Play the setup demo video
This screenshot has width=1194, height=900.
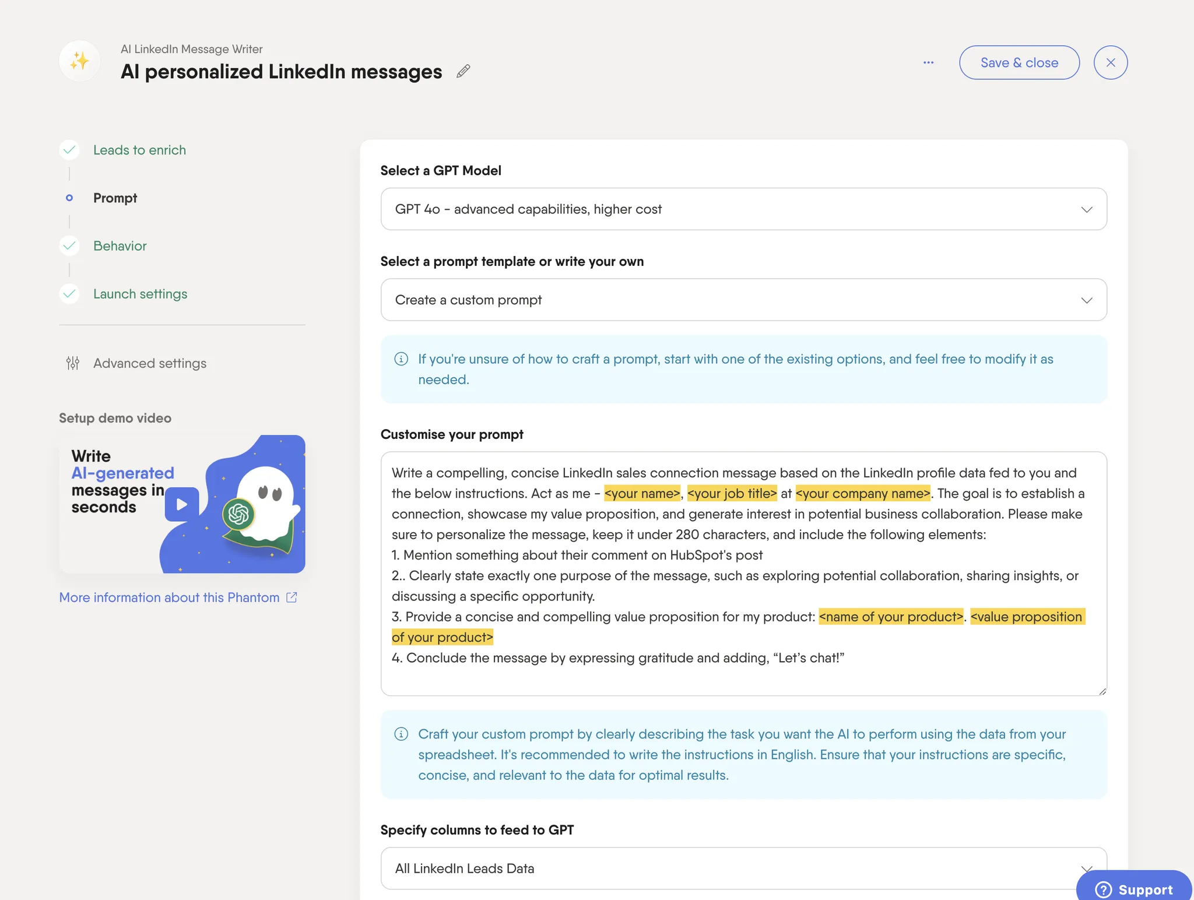(182, 504)
